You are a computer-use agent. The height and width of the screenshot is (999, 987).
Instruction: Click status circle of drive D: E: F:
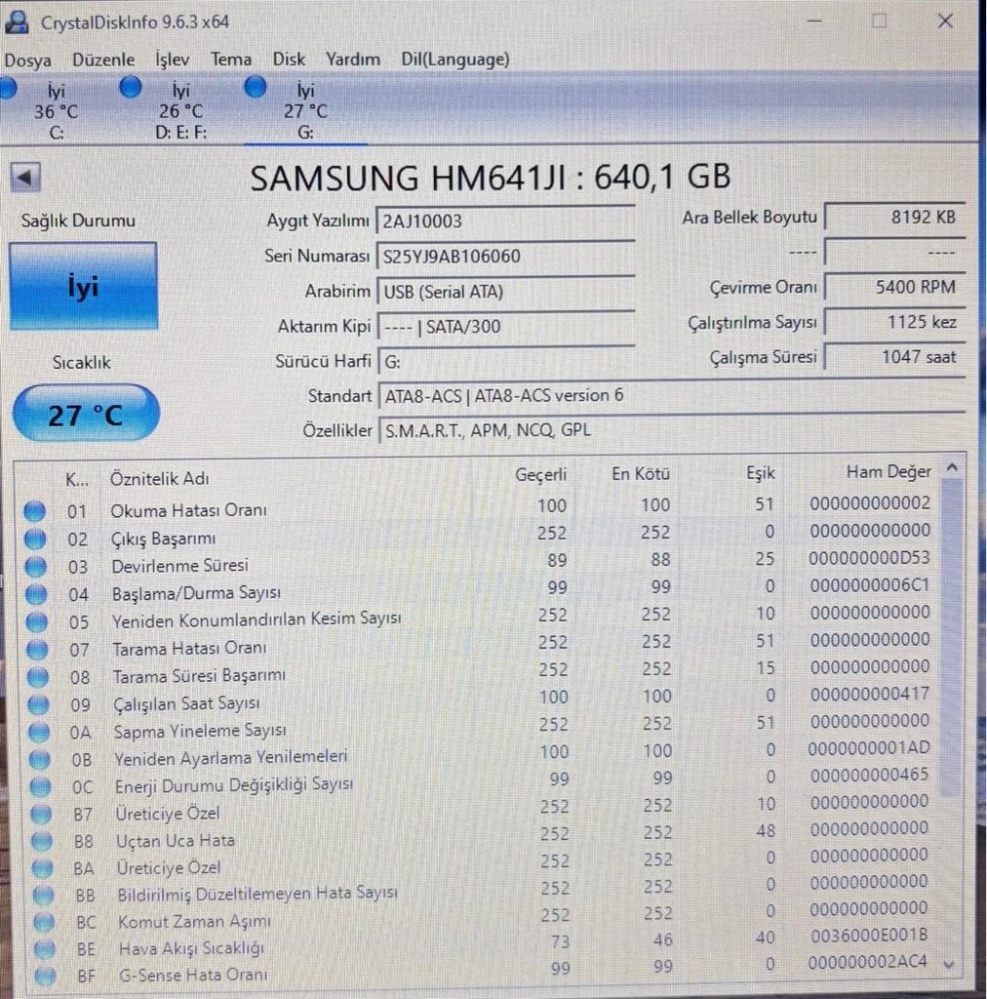click(131, 87)
